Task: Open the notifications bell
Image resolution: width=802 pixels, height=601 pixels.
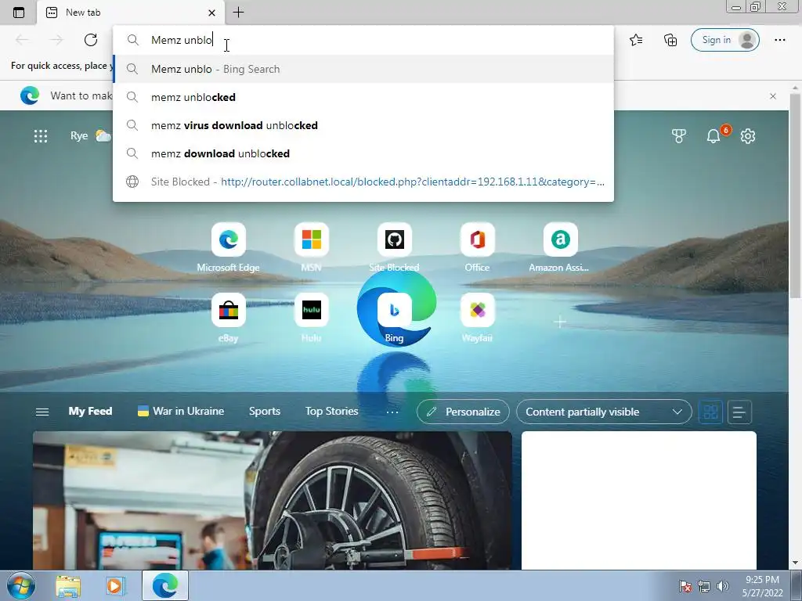Action: pyautogui.click(x=713, y=136)
